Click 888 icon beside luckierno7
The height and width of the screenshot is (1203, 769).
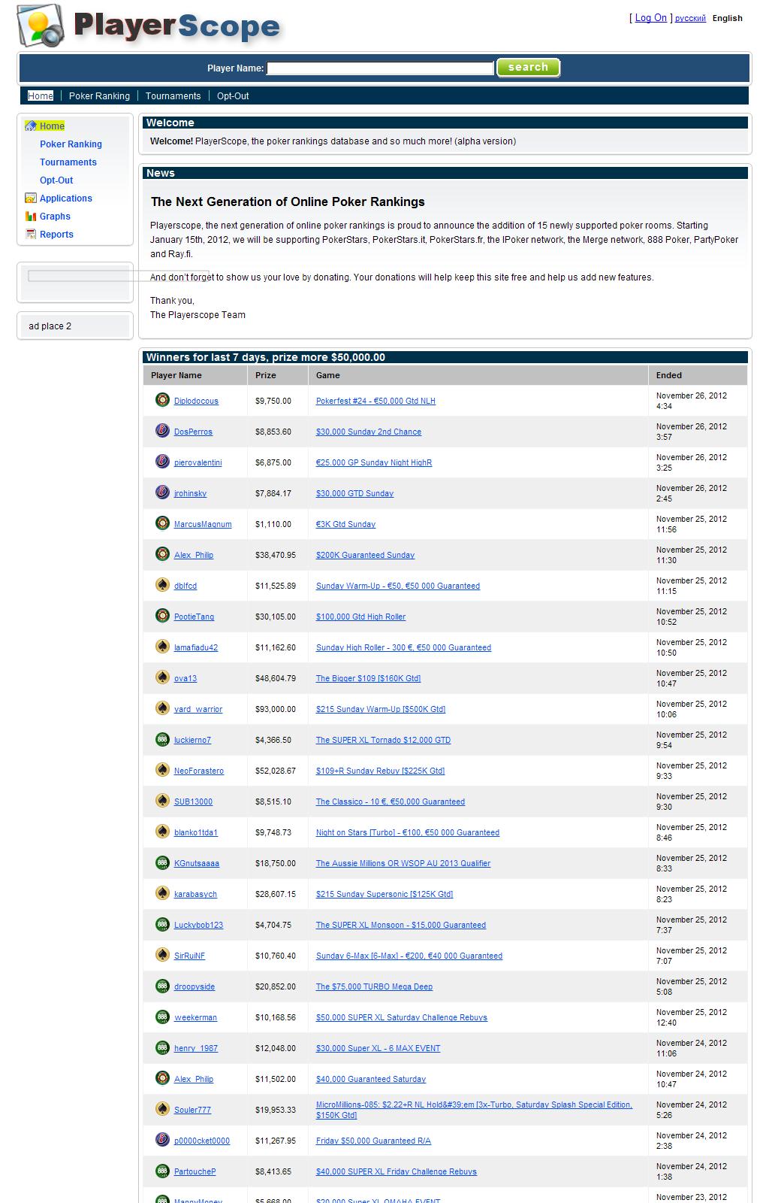pyautogui.click(x=162, y=739)
